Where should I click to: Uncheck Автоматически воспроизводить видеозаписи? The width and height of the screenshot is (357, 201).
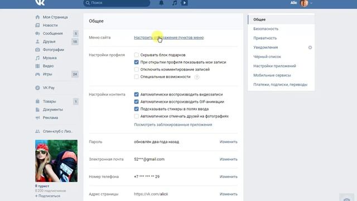[x=136, y=94]
